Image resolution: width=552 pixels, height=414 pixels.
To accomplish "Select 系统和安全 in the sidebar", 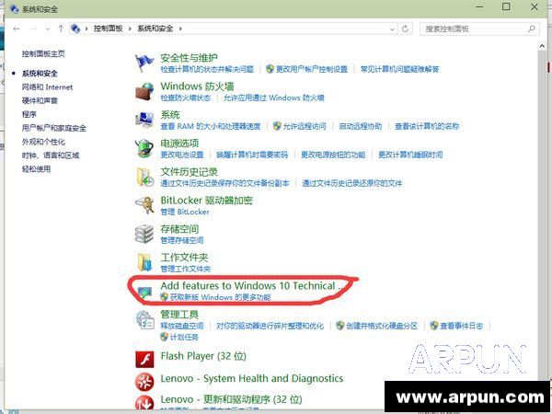I will pyautogui.click(x=40, y=74).
